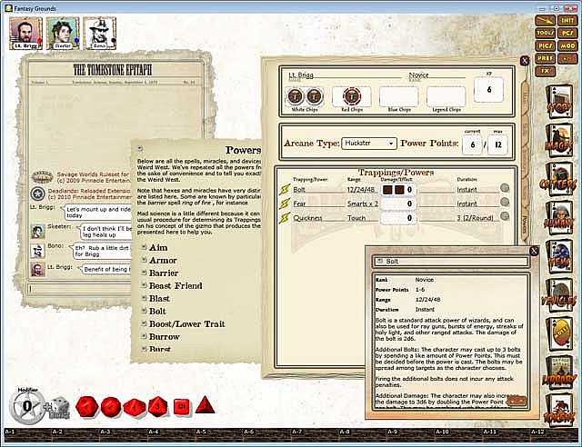Click the red chip on character sheet
The height and width of the screenshot is (447, 582).
point(351,96)
